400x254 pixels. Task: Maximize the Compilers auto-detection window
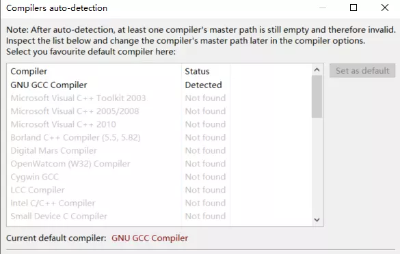click(354, 8)
